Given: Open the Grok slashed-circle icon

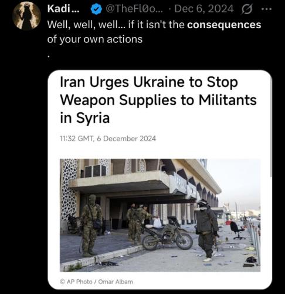Looking at the screenshot, I should coord(247,9).
